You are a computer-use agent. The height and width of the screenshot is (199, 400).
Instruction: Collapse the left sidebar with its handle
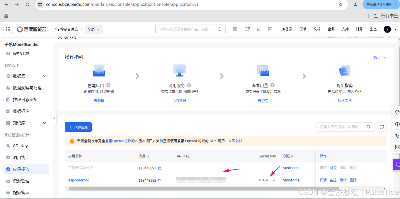tap(54, 118)
